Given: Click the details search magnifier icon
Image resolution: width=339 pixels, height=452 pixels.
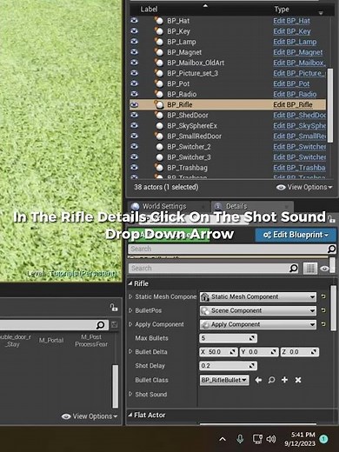Looking at the screenshot, I should coord(294,269).
